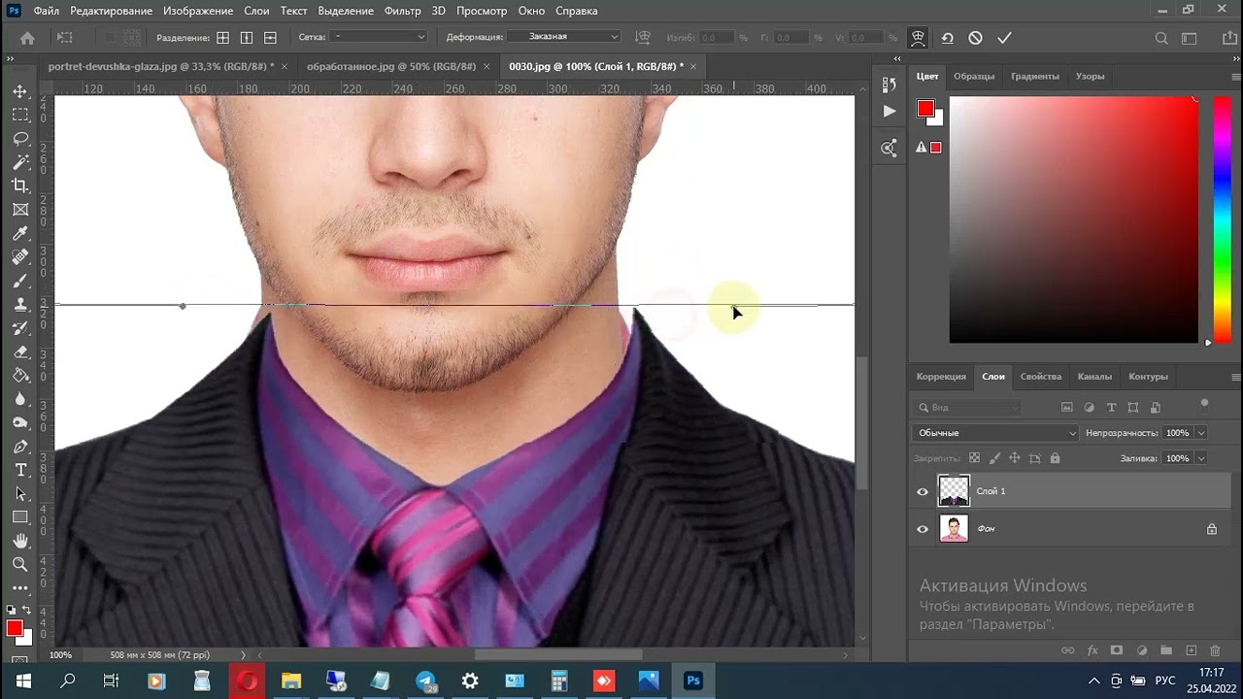This screenshot has width=1243, height=699.
Task: Split the warp horizontally
Action: point(270,38)
